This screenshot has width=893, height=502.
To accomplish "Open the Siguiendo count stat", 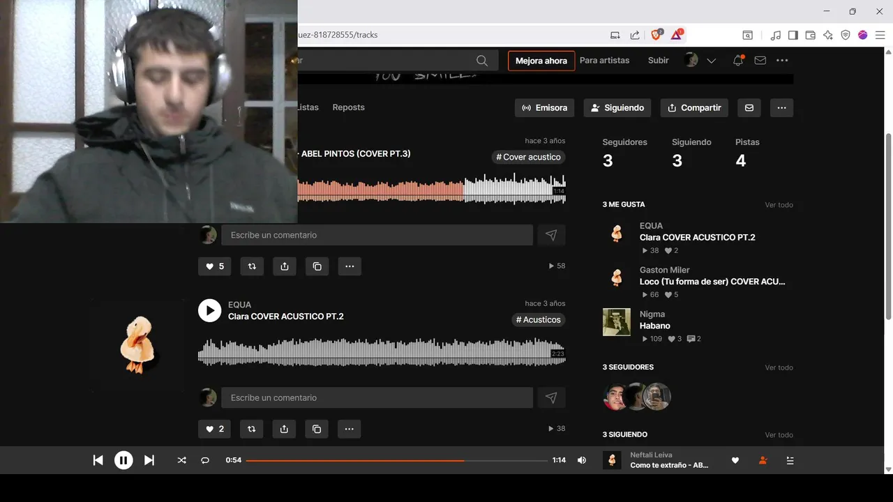I will point(691,153).
